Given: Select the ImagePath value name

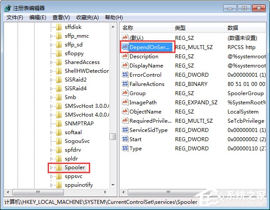Looking at the screenshot, I should point(143,103).
